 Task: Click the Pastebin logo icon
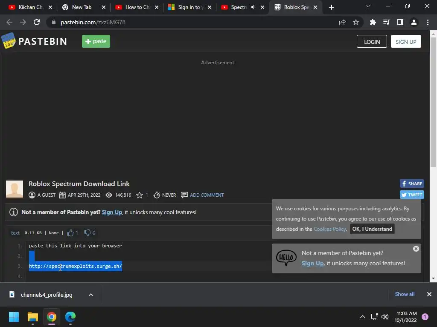click(x=9, y=41)
